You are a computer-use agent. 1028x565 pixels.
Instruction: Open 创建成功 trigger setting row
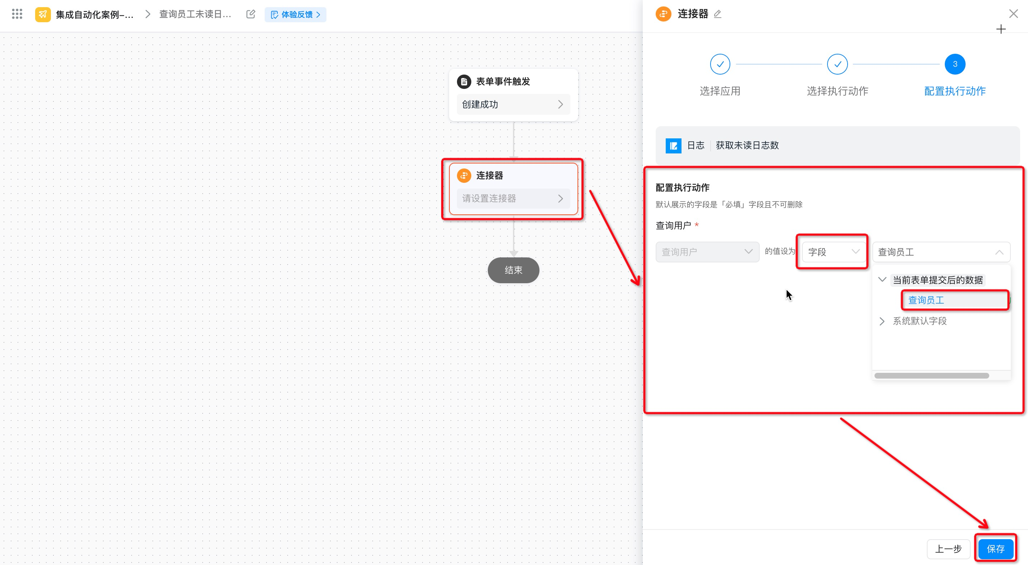(513, 104)
